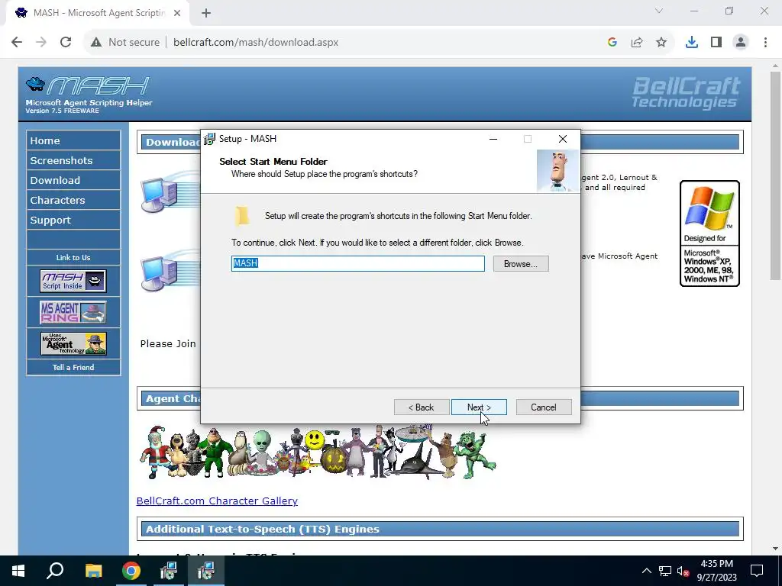Bookmark this page with the star icon
Screen dimensions: 782x586
[x=661, y=43]
